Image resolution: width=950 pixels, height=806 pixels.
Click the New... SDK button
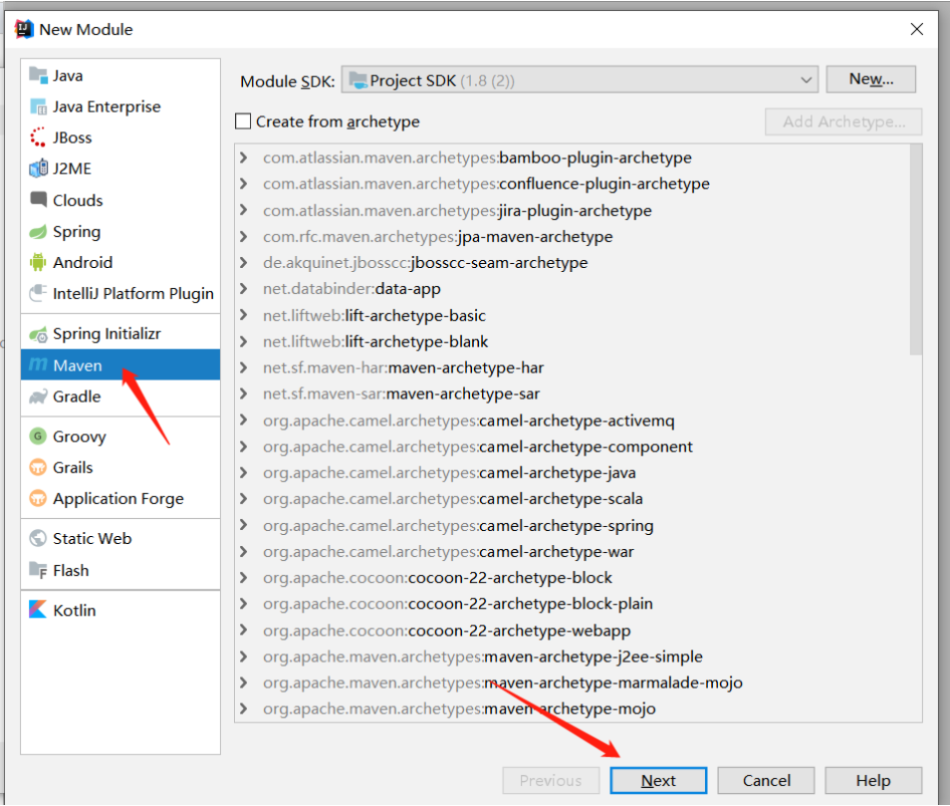(870, 80)
